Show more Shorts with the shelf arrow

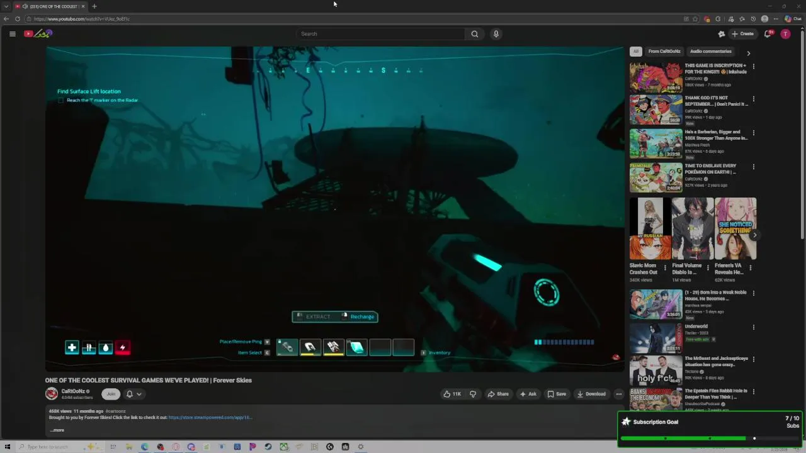(x=754, y=235)
